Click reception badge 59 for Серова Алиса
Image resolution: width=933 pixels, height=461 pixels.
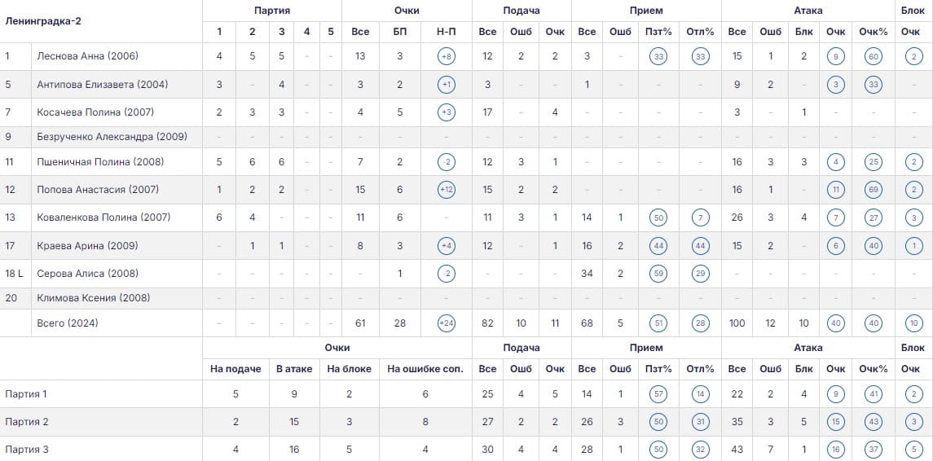click(658, 274)
